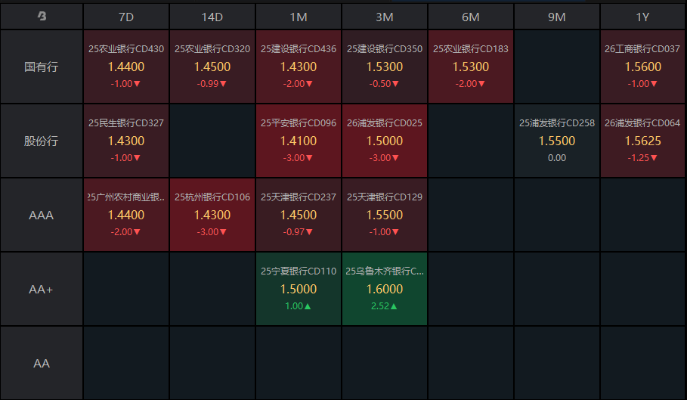Select the 26工商银行CD037 1Y quote cell

coord(643,67)
